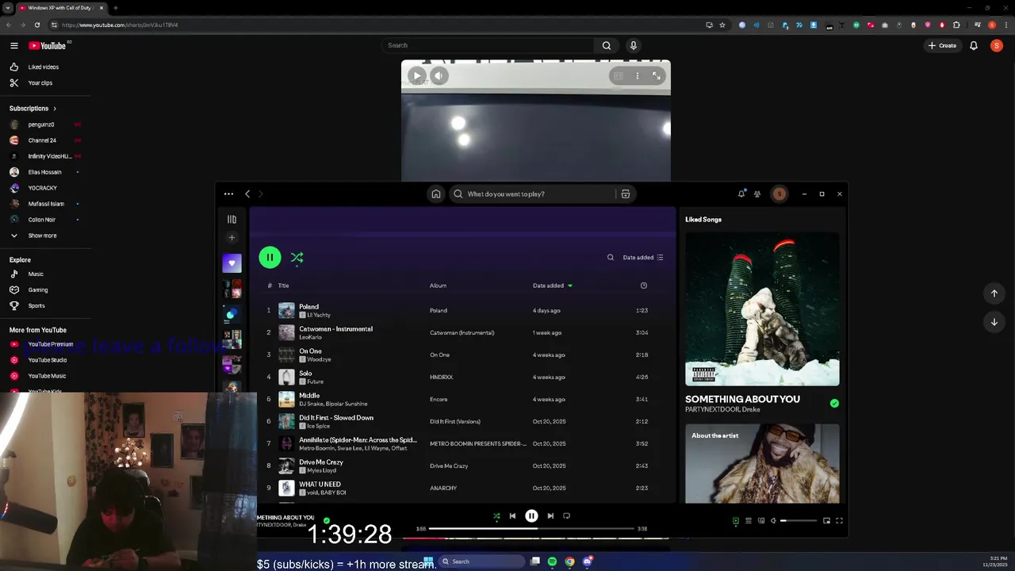Pause playback in bottom player bar
1015x571 pixels.
[531, 515]
